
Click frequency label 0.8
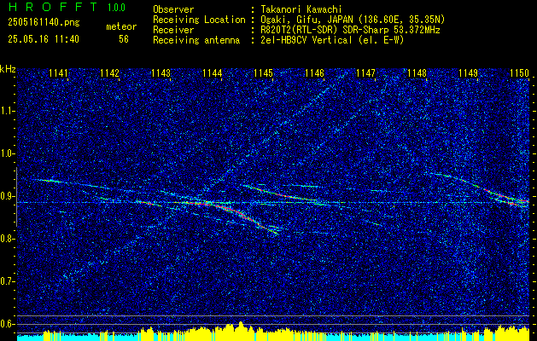7,239
